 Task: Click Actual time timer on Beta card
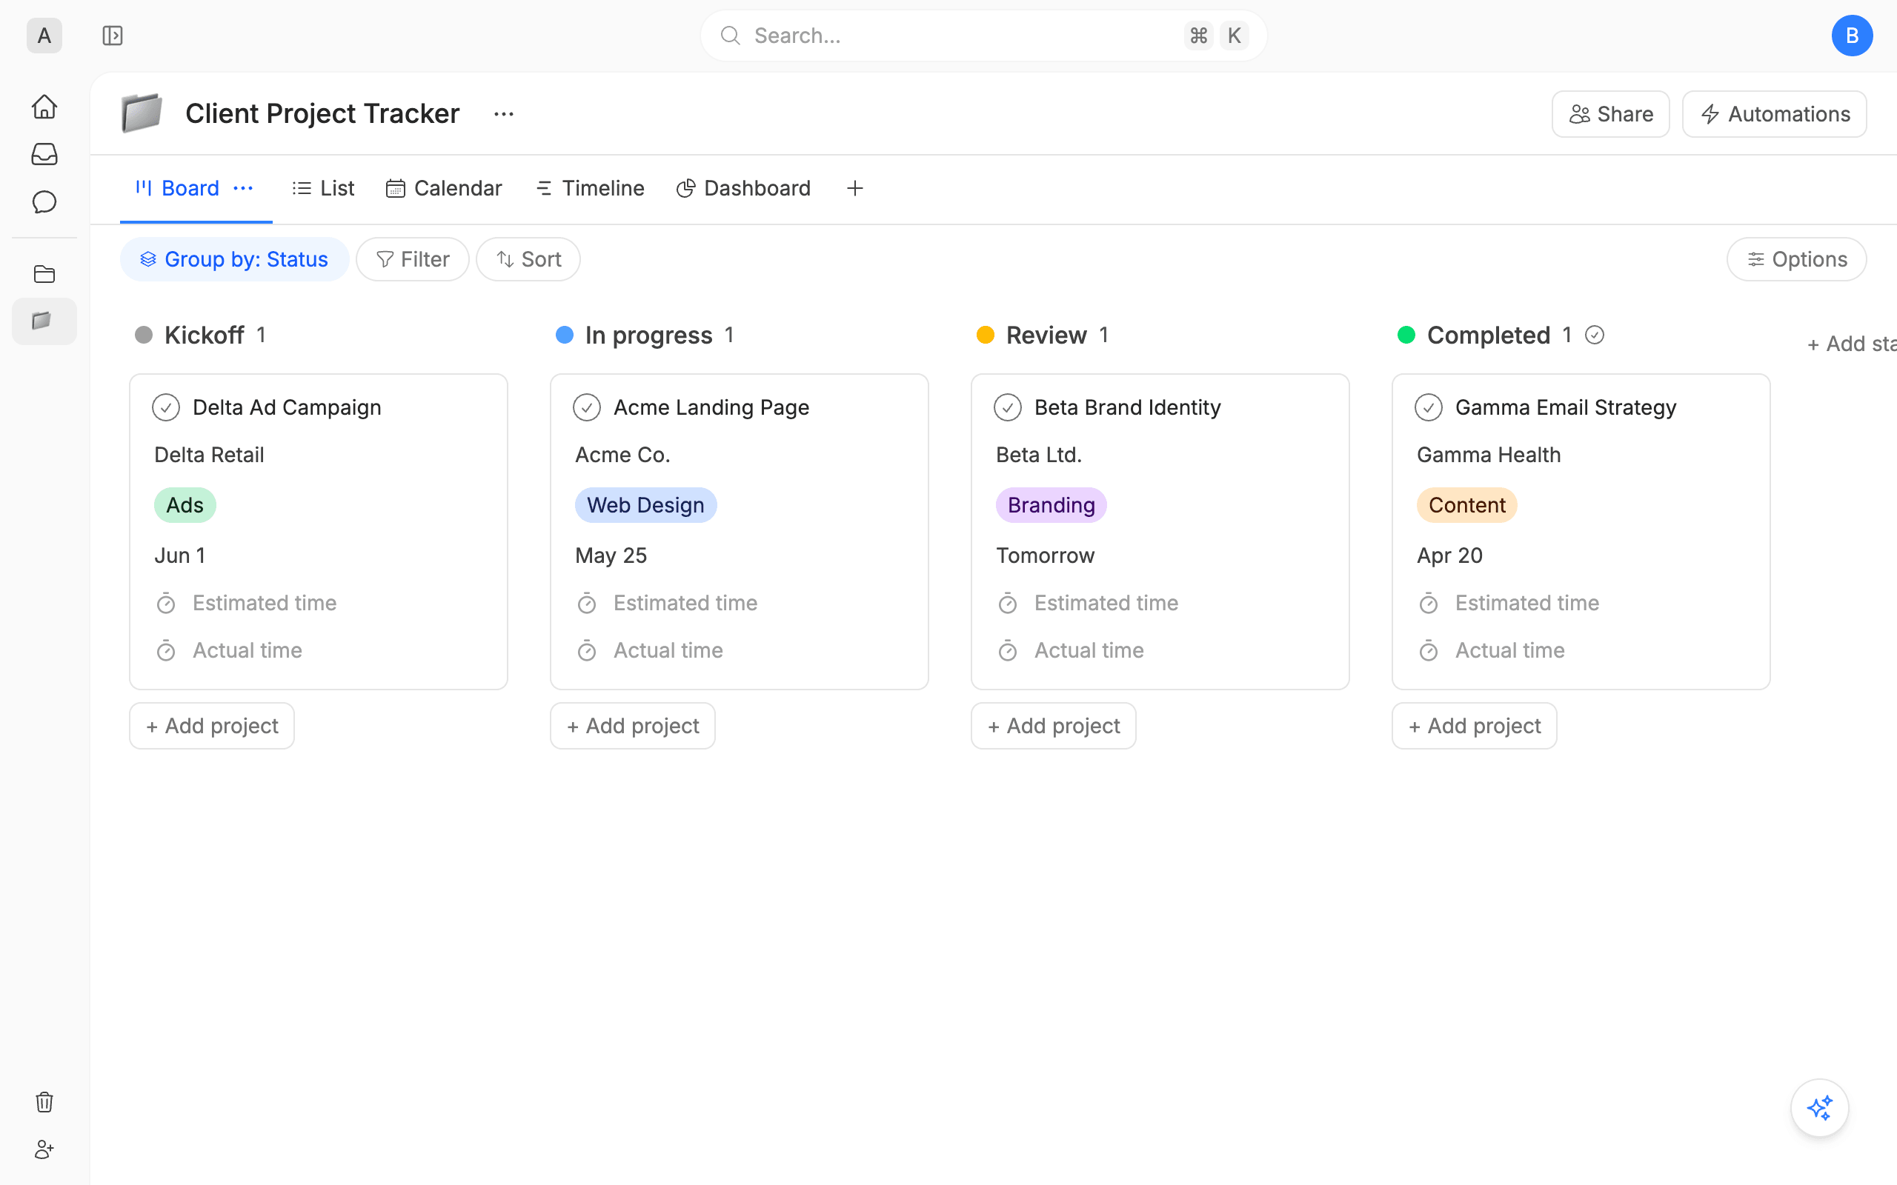pos(1008,650)
